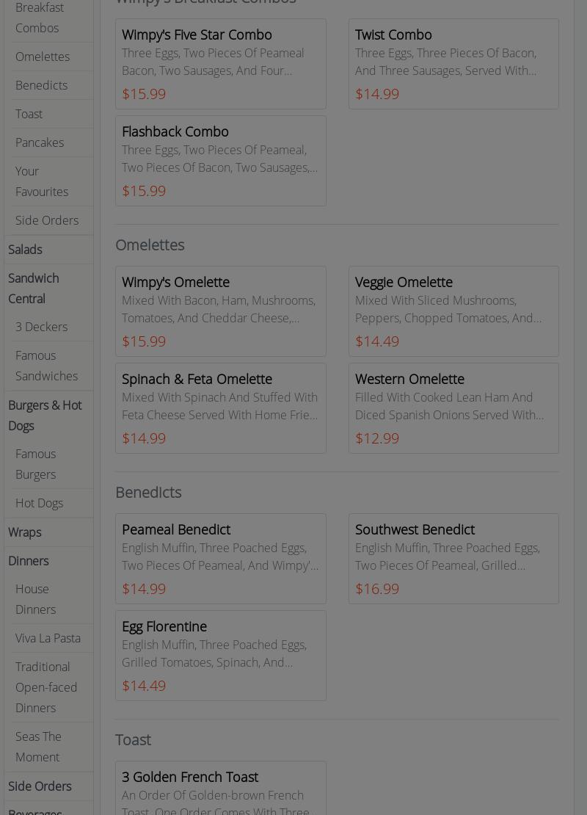Screen dimensions: 587x815
Task: Add the Flashback Combo card
Action: tap(220, 161)
